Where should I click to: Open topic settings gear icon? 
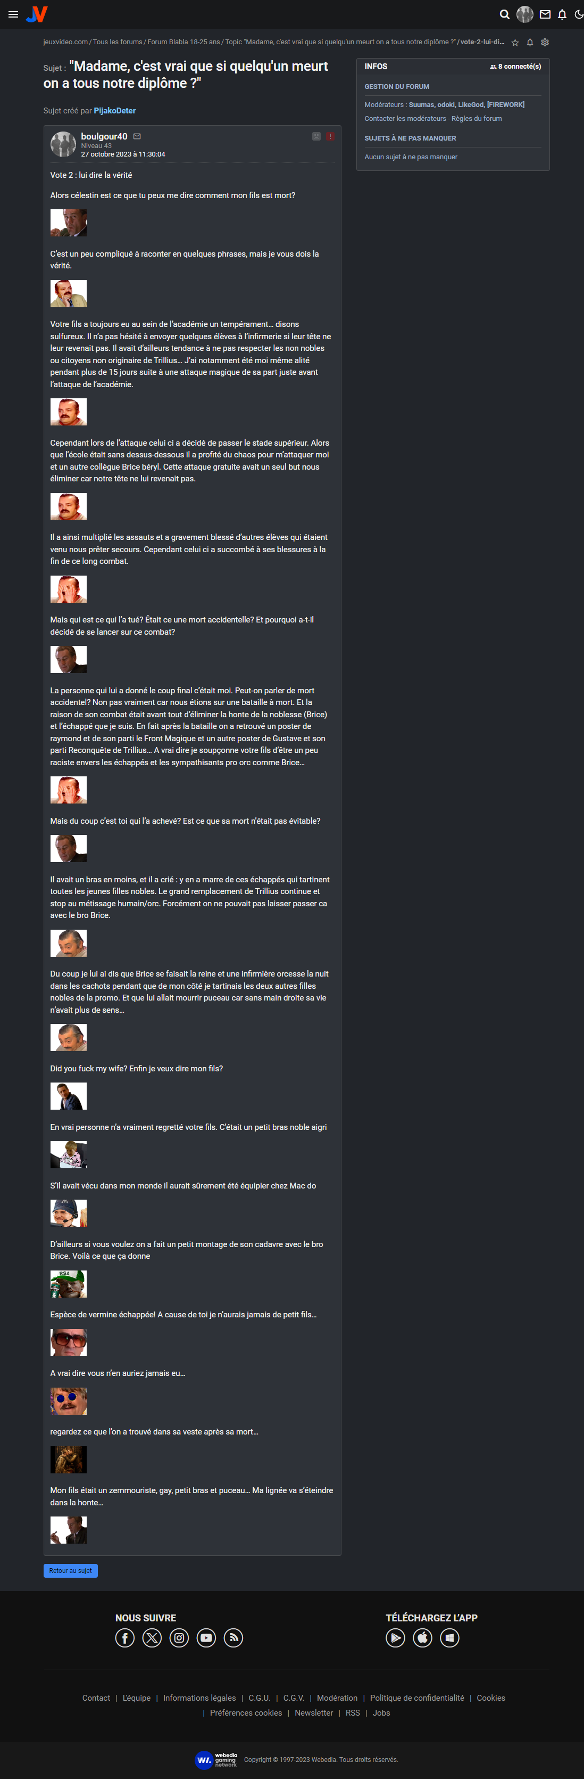(x=545, y=43)
